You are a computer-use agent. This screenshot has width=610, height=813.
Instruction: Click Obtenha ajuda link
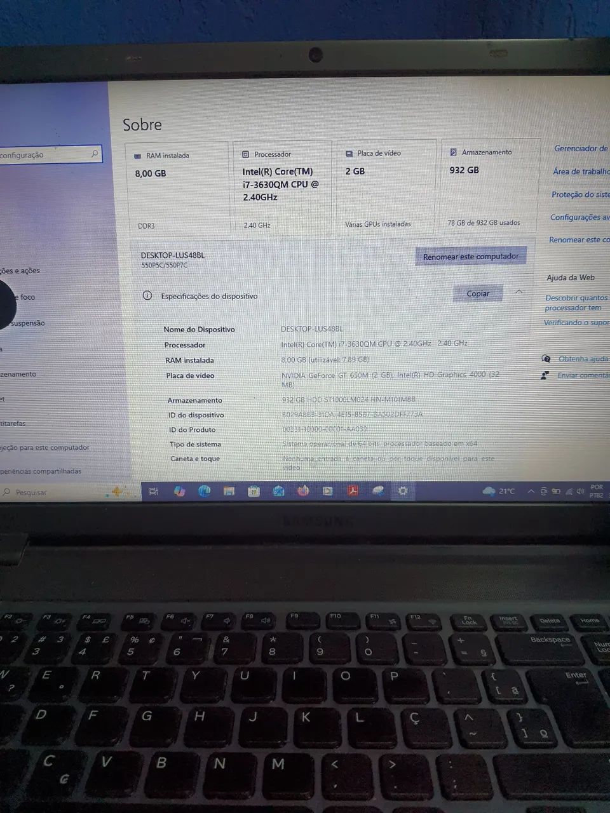[x=583, y=359]
